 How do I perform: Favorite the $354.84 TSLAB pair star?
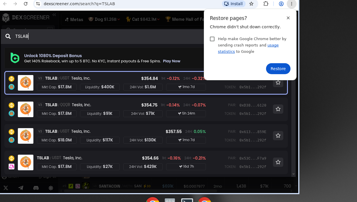tap(278, 83)
